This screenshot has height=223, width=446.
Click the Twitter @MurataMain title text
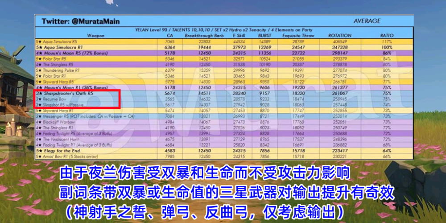click(x=80, y=21)
